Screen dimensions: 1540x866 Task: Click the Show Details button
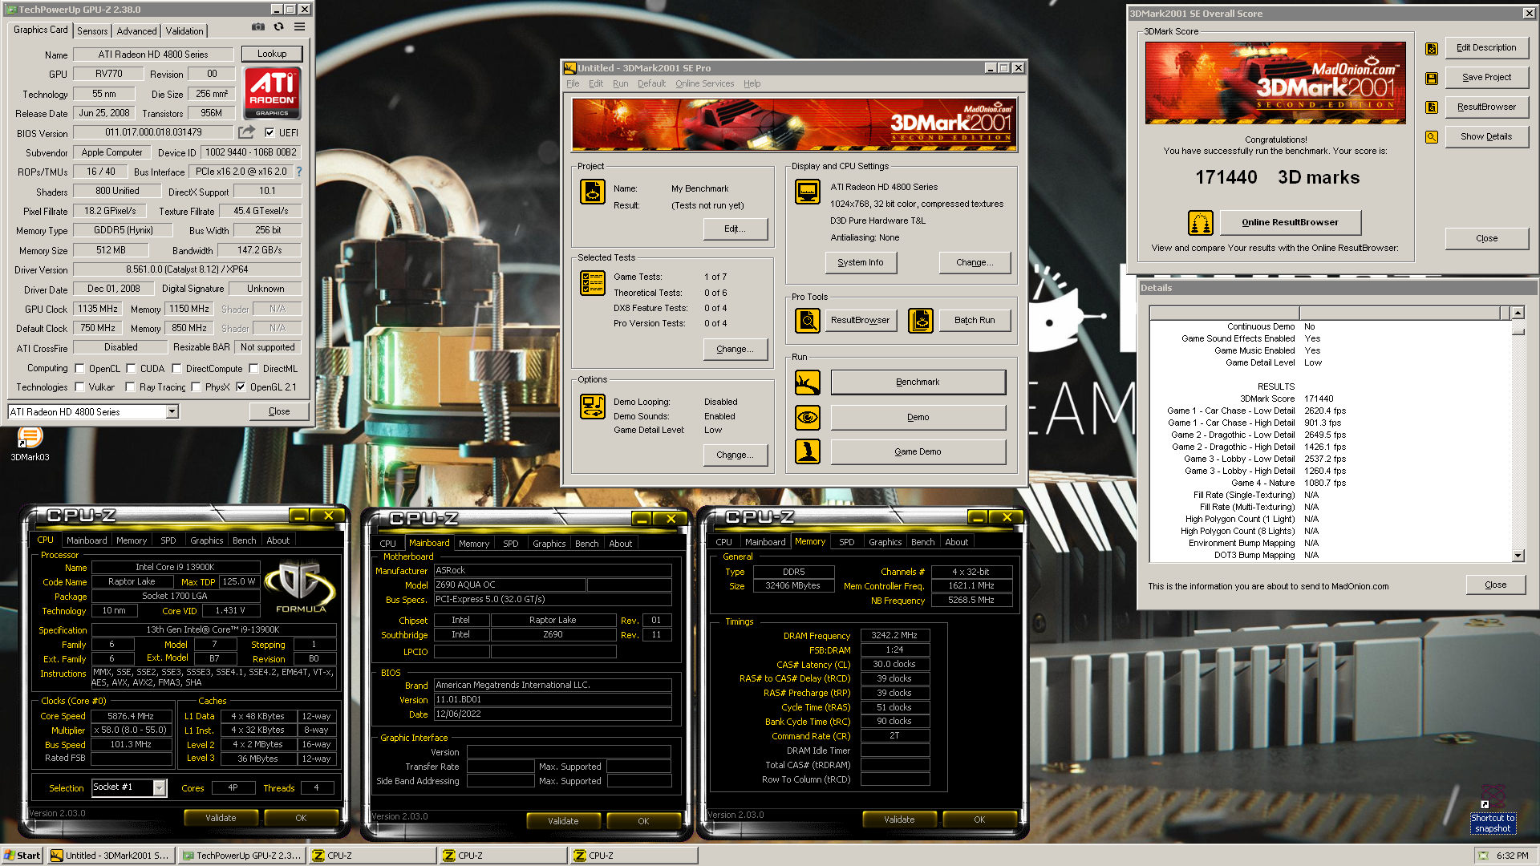[1486, 137]
